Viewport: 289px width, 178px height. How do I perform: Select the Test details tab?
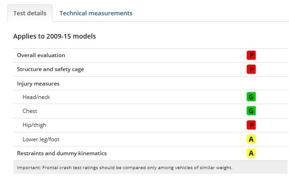30,13
